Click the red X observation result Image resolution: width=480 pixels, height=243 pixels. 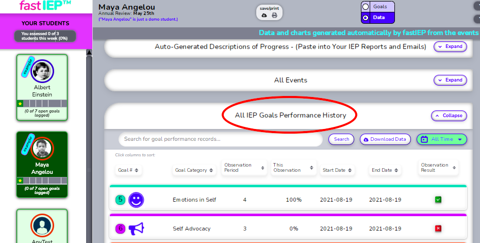(x=438, y=228)
